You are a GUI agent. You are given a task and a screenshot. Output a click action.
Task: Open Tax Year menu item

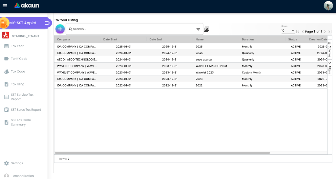tap(17, 46)
